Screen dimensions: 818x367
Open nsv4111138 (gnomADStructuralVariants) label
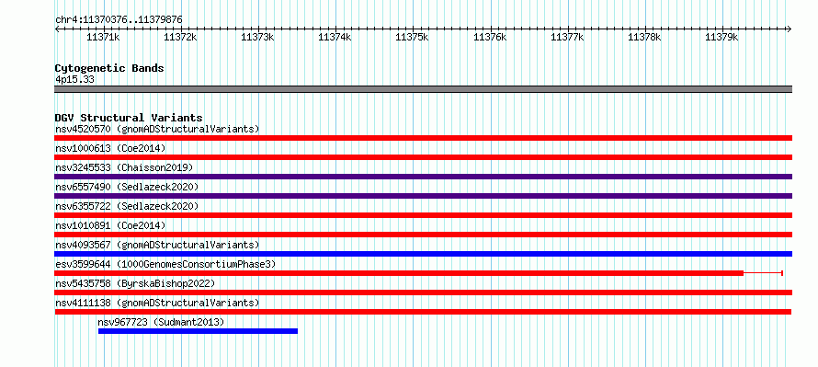click(157, 303)
